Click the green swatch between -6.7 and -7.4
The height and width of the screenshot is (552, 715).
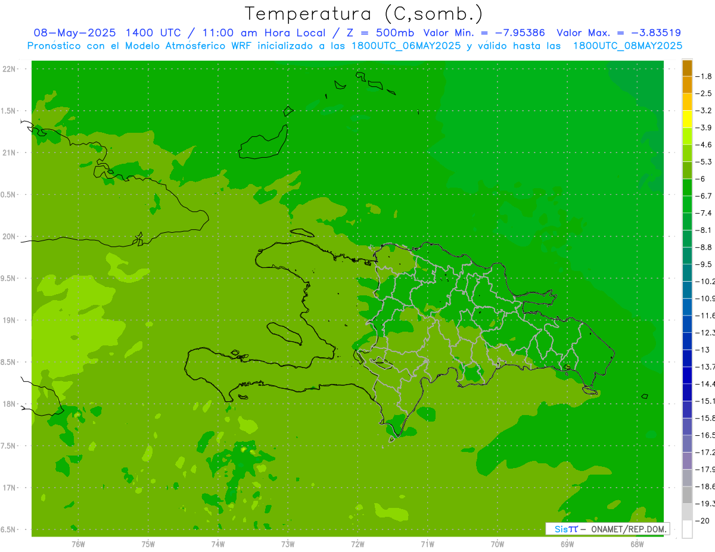687,205
